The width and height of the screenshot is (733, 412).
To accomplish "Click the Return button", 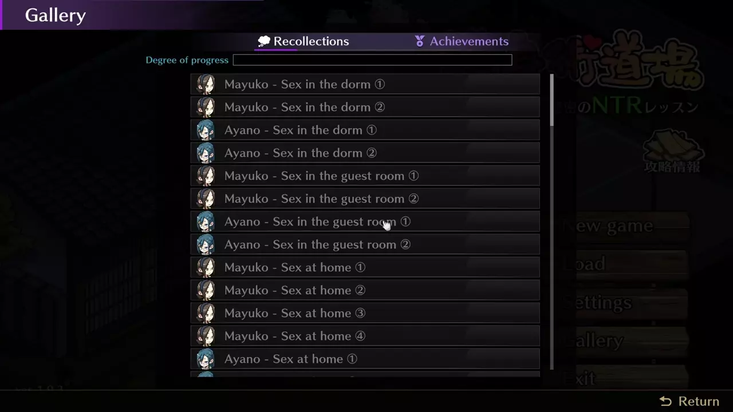I will [x=689, y=401].
